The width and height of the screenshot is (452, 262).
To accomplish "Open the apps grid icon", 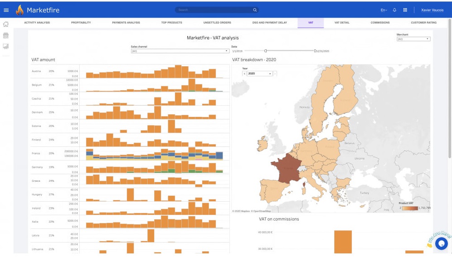I will tap(405, 10).
